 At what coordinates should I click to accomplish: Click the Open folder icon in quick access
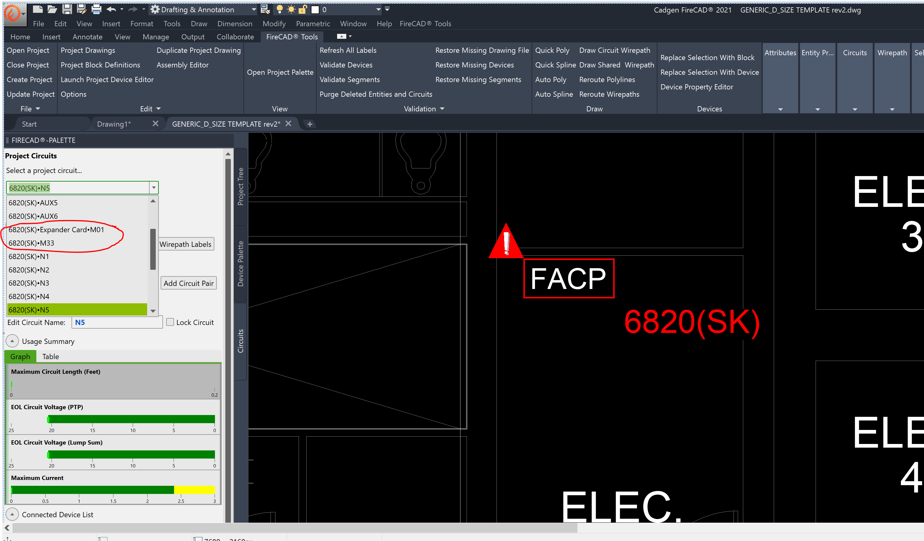[x=52, y=9]
